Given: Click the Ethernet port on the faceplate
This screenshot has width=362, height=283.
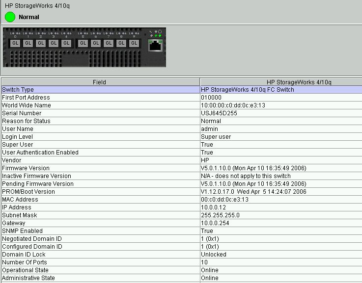Looking at the screenshot, I should click(155, 45).
